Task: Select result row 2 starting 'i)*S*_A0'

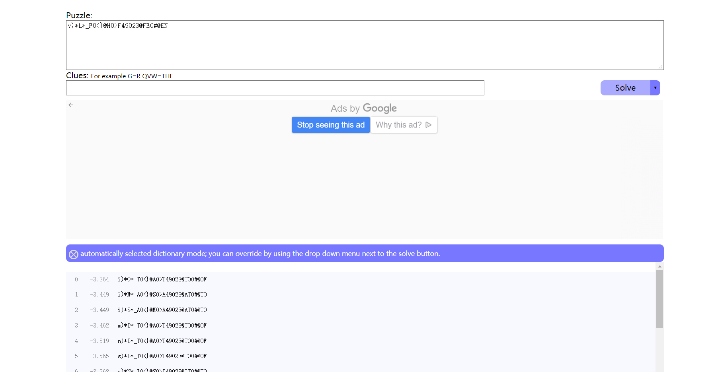Action: [x=361, y=310]
